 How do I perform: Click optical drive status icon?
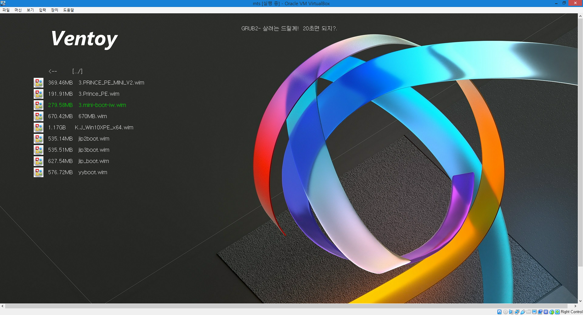point(505,312)
